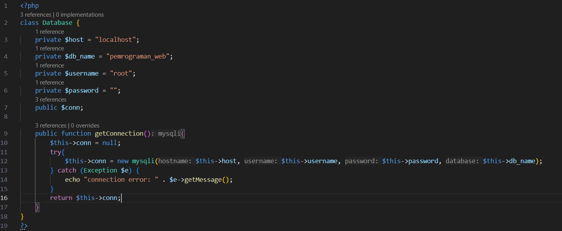Click the "hostname:" inlay hint in mysqli call
The image size is (562, 231).
pyautogui.click(x=175, y=161)
